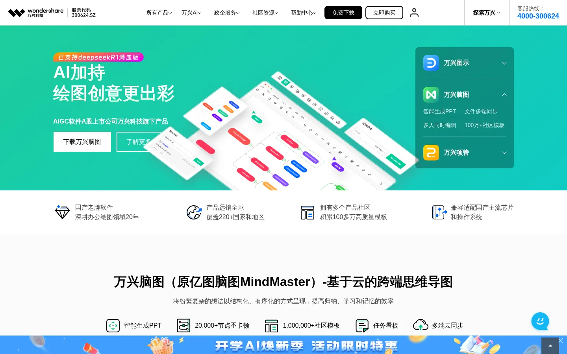Click the 多端云同步 cloud icon
The image size is (567, 354).
pyautogui.click(x=421, y=325)
